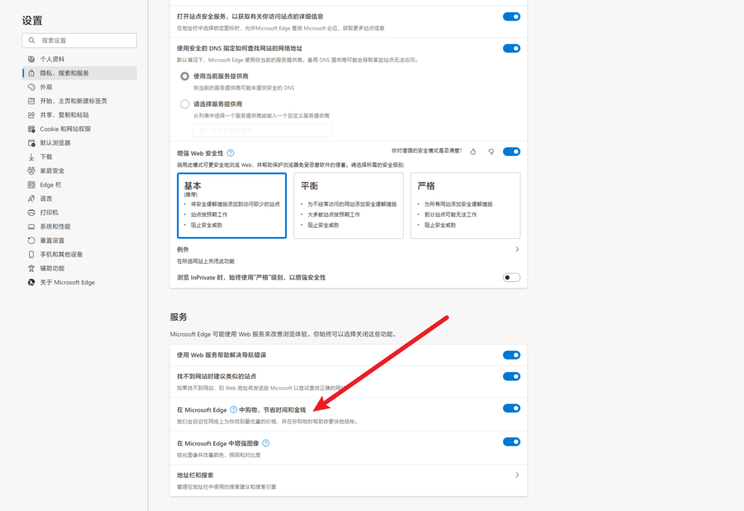Screen dimensions: 744x511
Task: Expand the 例外 exceptions row chevron
Action: click(517, 250)
